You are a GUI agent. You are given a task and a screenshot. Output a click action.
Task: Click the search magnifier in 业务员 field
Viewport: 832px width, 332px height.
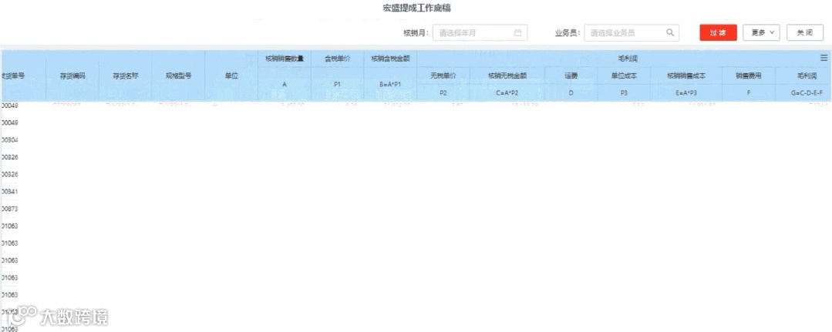670,32
